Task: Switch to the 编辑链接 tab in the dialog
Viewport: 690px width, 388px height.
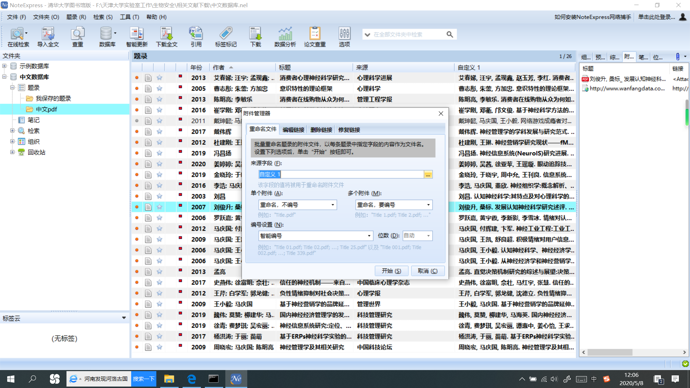Action: pos(293,129)
